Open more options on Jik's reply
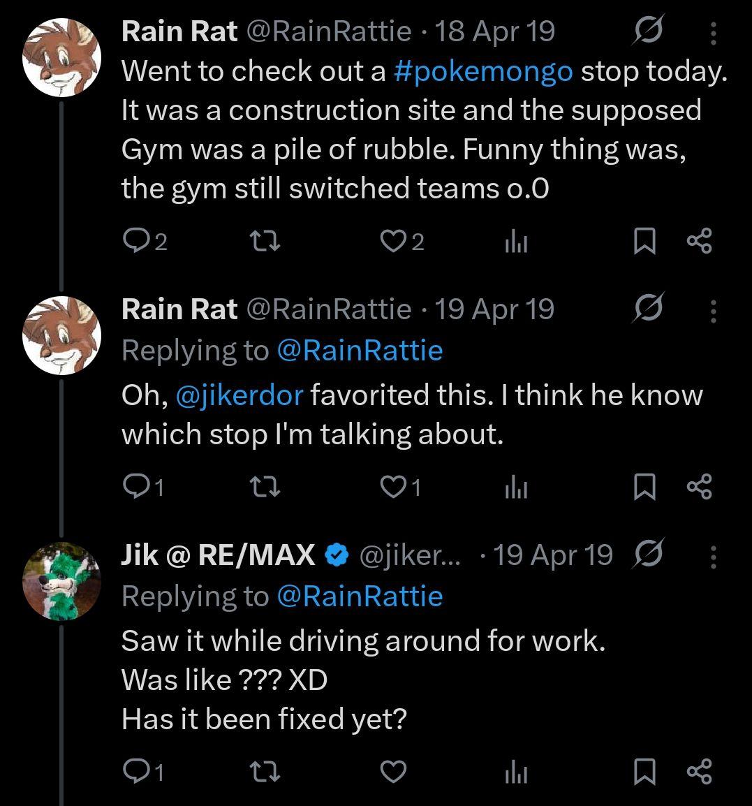This screenshot has width=752, height=806. click(x=713, y=556)
